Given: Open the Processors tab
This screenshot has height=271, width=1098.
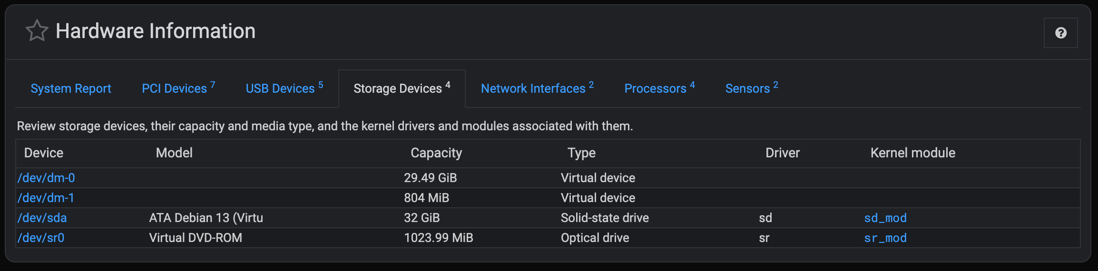Looking at the screenshot, I should [x=659, y=88].
